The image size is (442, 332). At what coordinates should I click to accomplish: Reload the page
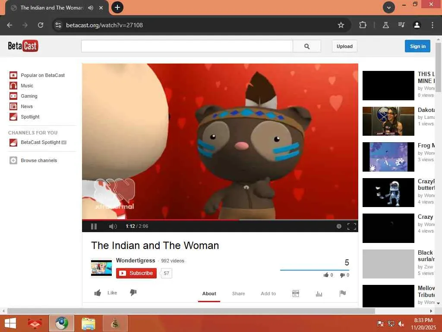tap(41, 25)
